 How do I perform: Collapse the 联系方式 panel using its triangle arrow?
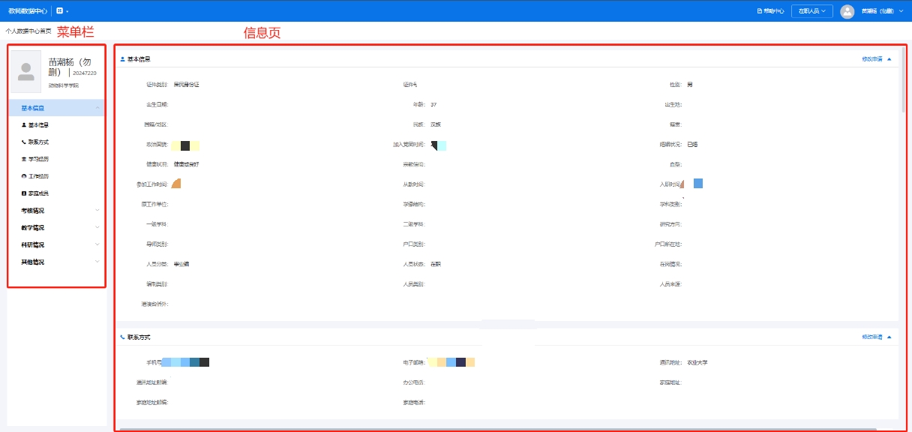point(889,337)
